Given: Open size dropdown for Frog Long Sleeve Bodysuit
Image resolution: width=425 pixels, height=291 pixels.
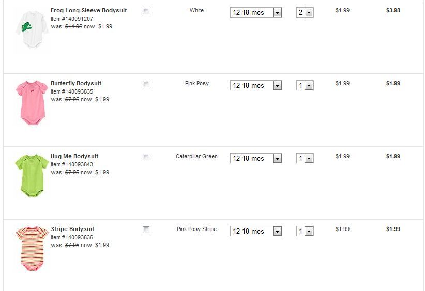Looking at the screenshot, I should point(256,13).
